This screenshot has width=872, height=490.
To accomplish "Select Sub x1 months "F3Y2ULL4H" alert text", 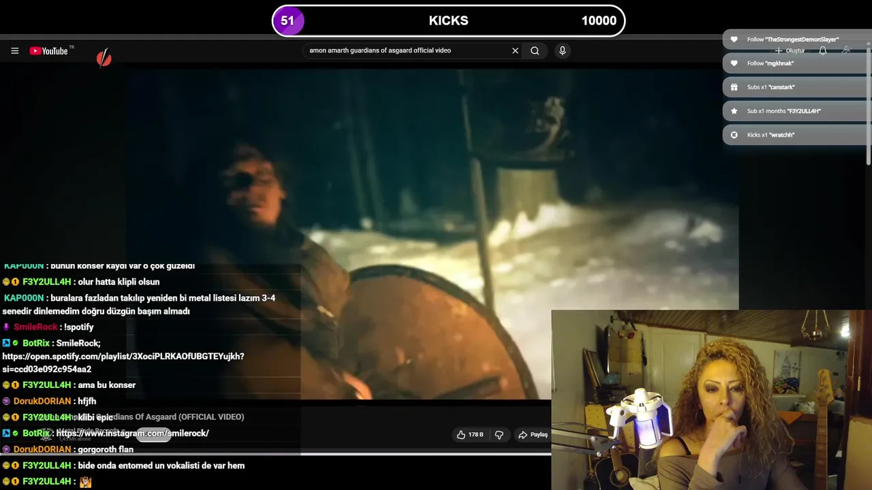I will pos(783,111).
